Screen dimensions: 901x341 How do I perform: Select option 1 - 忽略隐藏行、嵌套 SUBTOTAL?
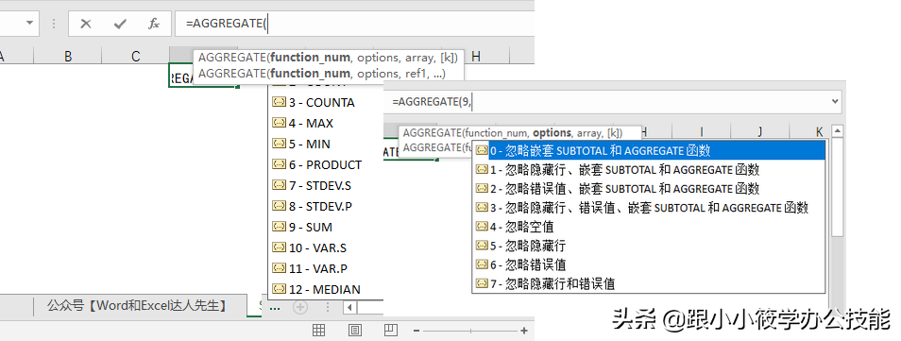[x=649, y=170]
